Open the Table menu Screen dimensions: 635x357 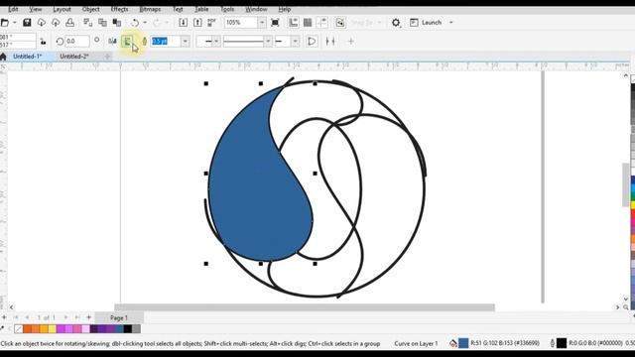(201, 9)
